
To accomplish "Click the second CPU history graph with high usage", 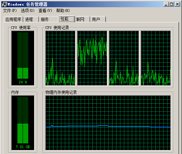I will (x=92, y=58).
